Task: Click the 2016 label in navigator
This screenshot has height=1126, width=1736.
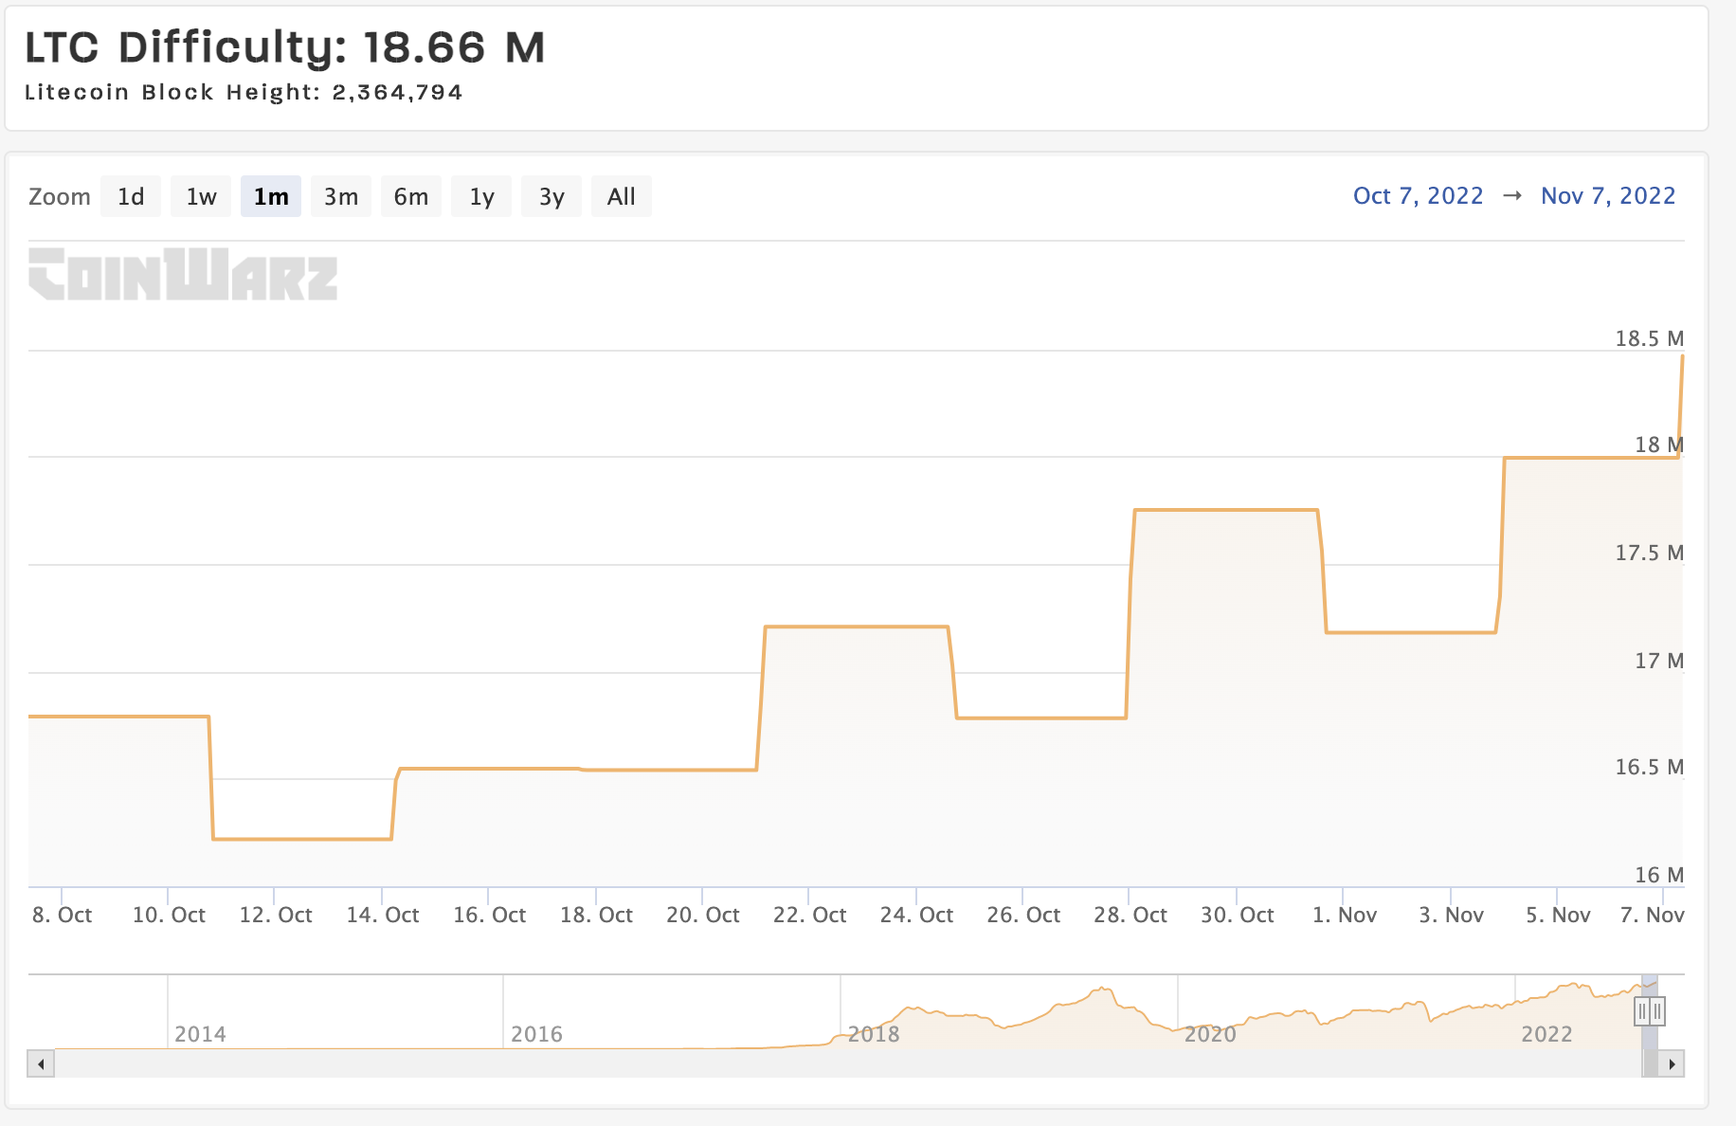Action: 536,1034
